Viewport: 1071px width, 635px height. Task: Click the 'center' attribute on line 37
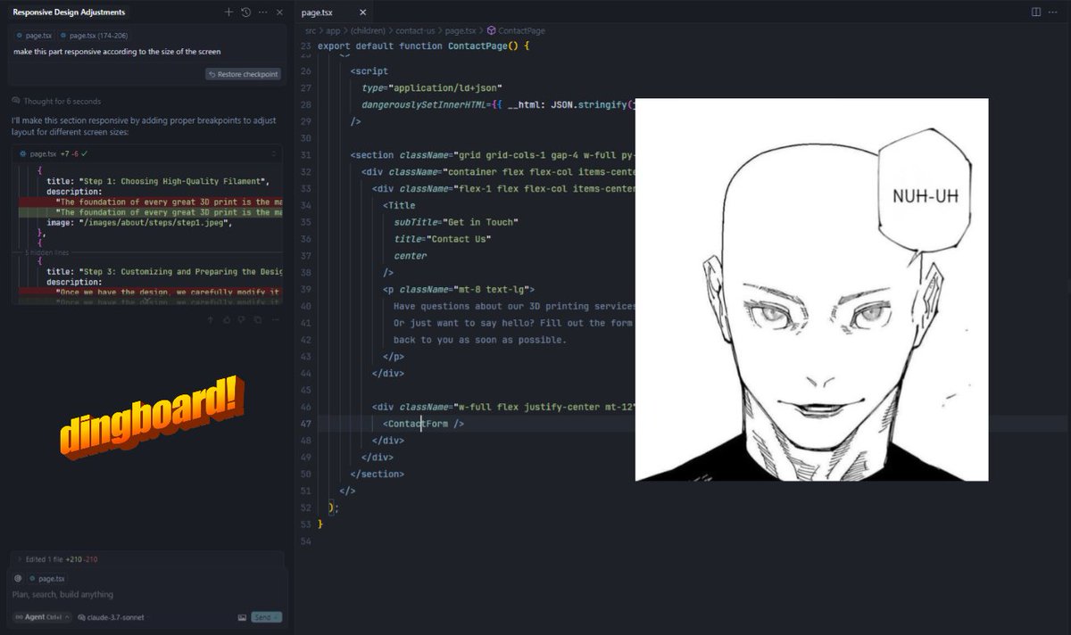411,256
